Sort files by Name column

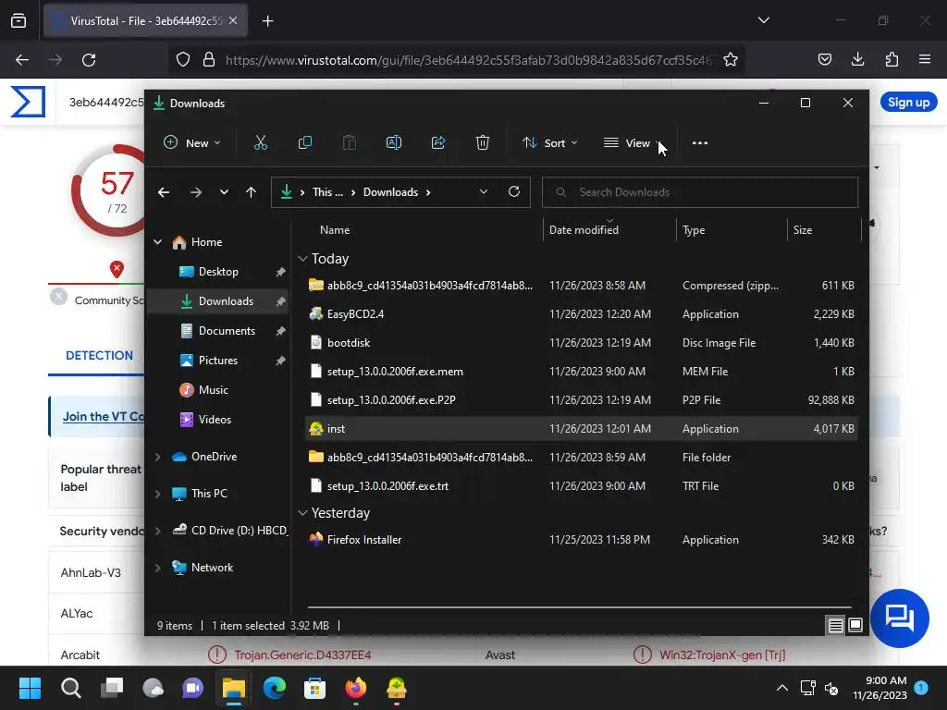click(335, 230)
